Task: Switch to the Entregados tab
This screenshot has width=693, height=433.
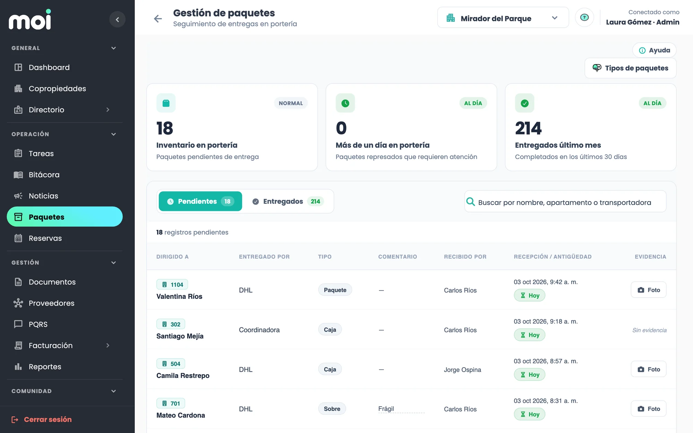Action: (x=288, y=201)
